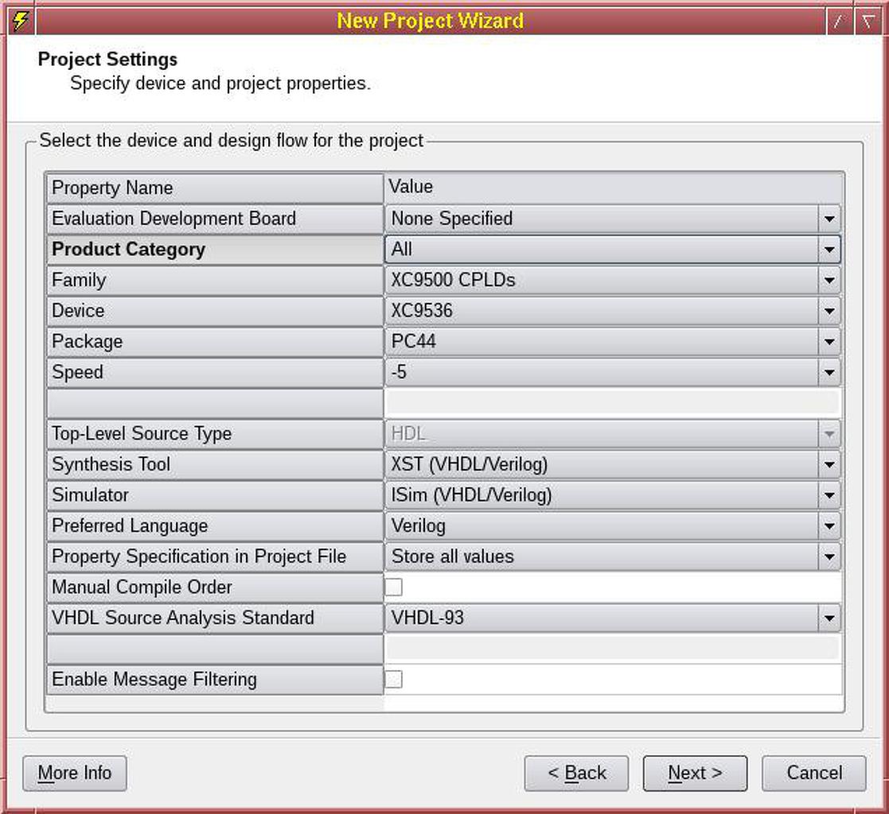Image resolution: width=889 pixels, height=814 pixels.
Task: Open the Synthesis Tool dropdown
Action: [829, 464]
